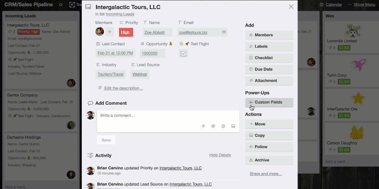Add a card to the Won list

[x=337, y=162]
